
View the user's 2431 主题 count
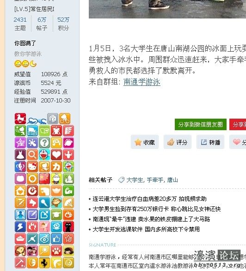pyautogui.click(x=20, y=24)
